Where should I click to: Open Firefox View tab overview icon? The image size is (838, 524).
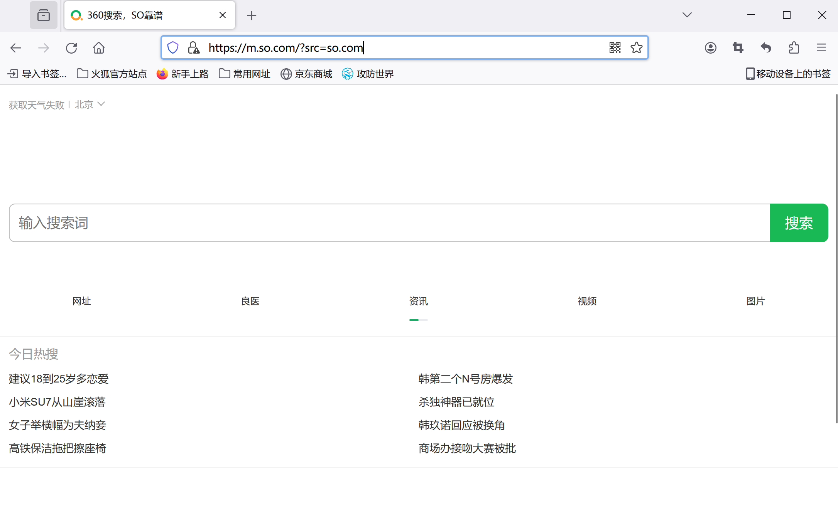click(x=44, y=15)
